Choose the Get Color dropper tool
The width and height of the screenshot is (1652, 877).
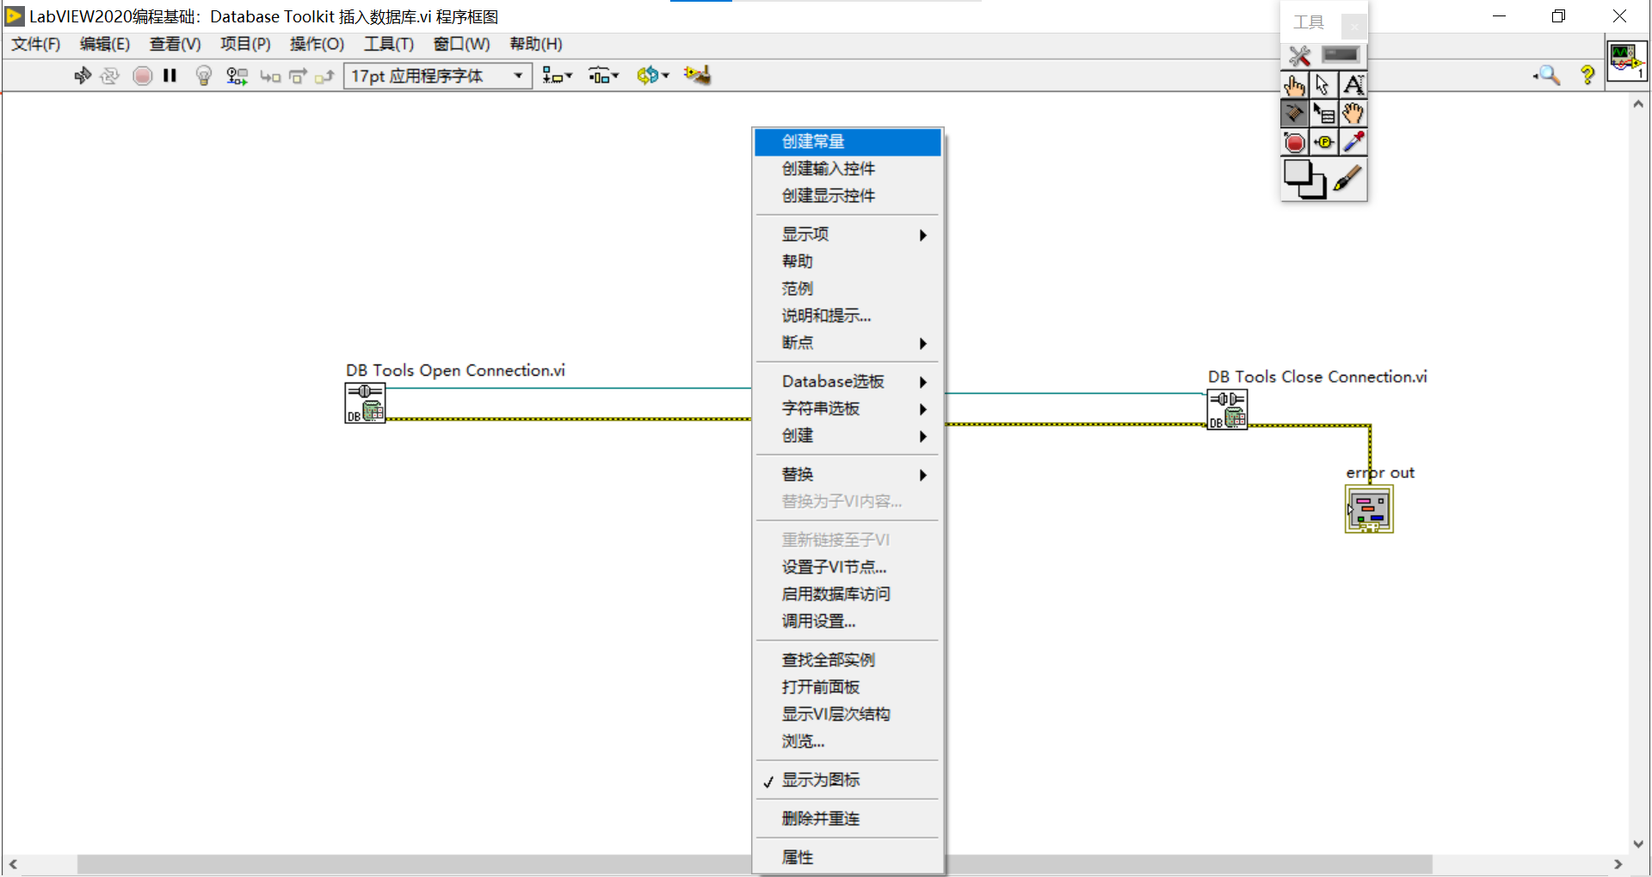tap(1353, 142)
